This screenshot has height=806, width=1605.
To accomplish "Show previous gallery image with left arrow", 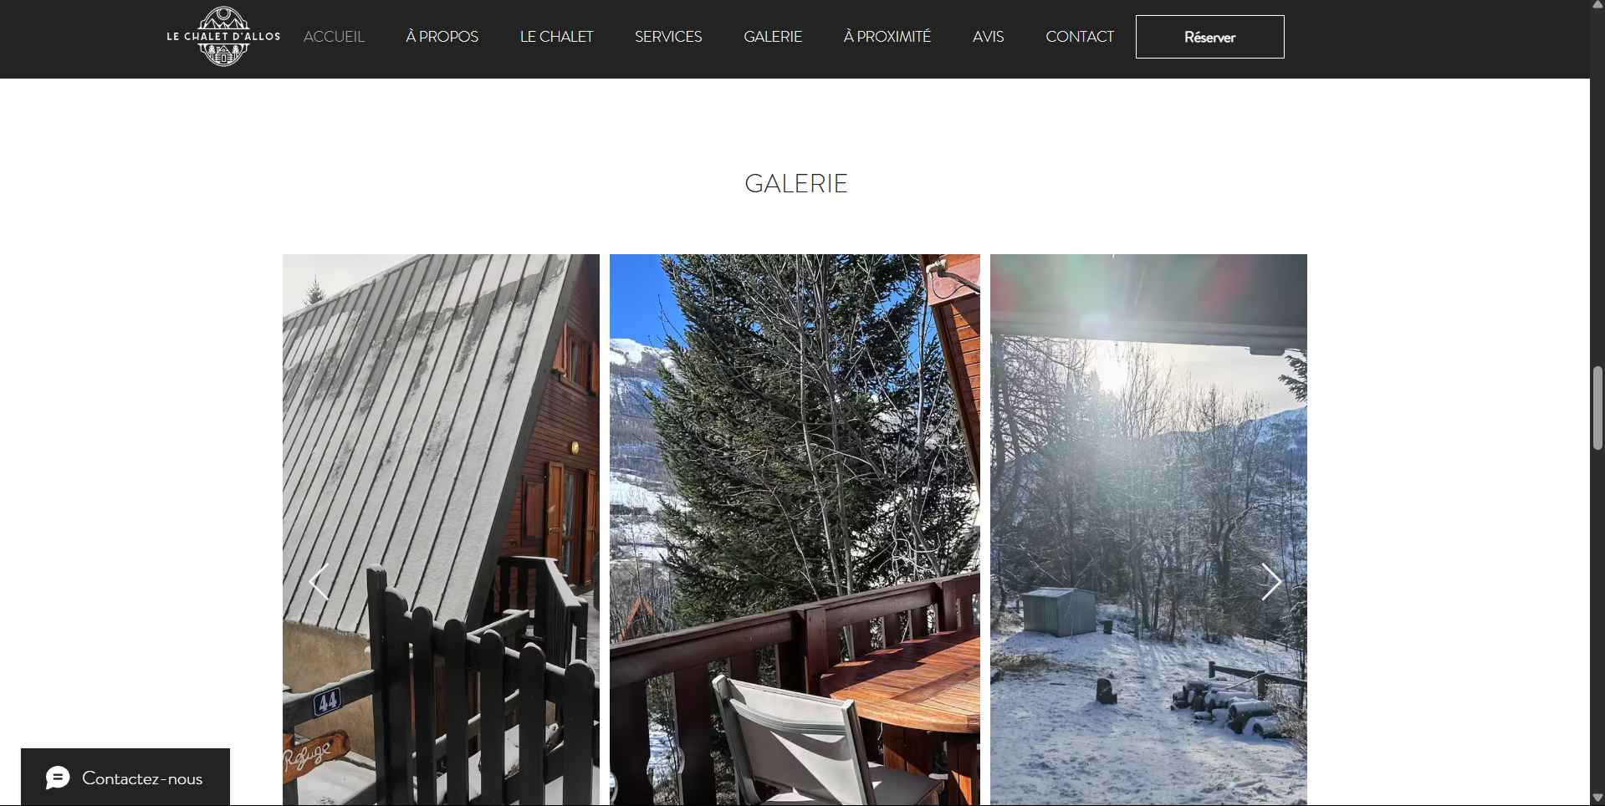I will [319, 582].
